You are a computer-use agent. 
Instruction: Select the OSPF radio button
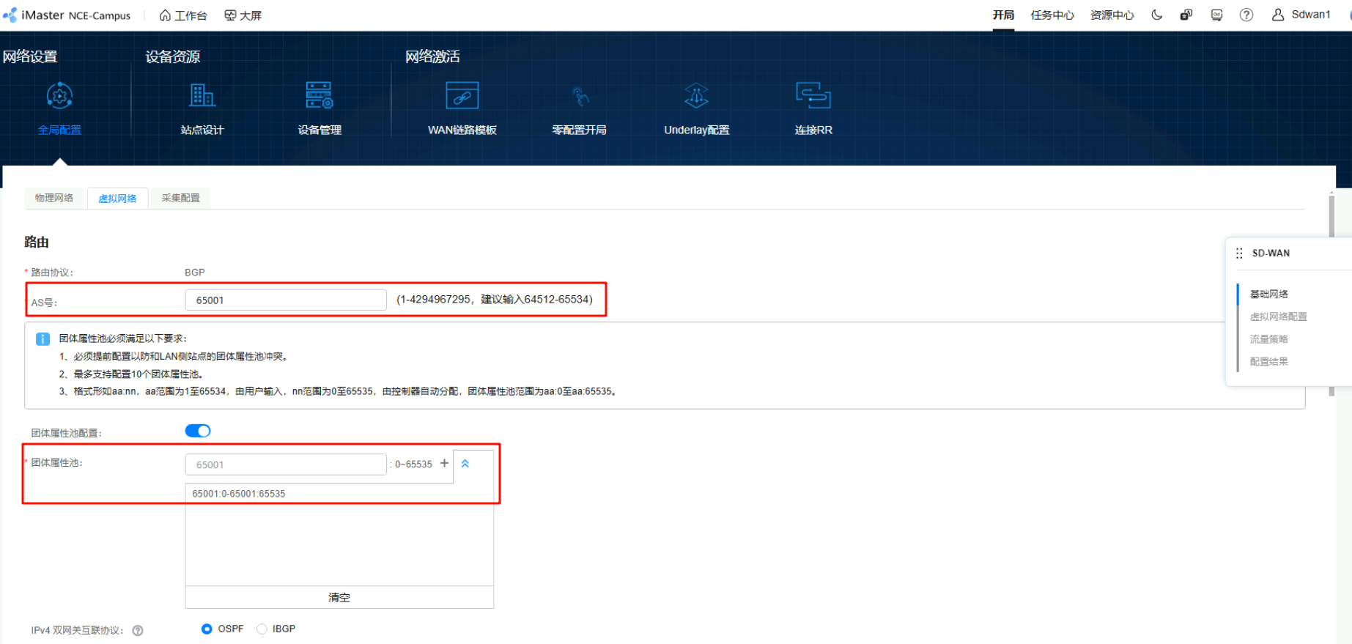tap(207, 629)
